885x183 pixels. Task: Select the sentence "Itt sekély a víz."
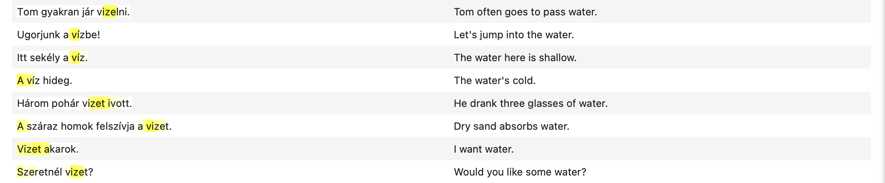coord(52,58)
